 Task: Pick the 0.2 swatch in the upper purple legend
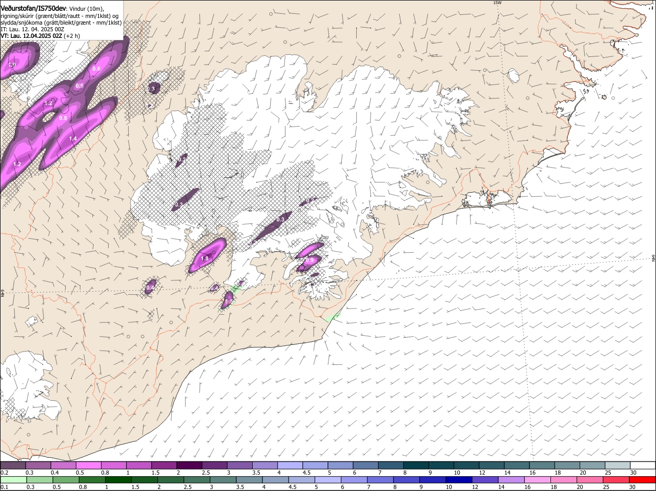(13, 465)
